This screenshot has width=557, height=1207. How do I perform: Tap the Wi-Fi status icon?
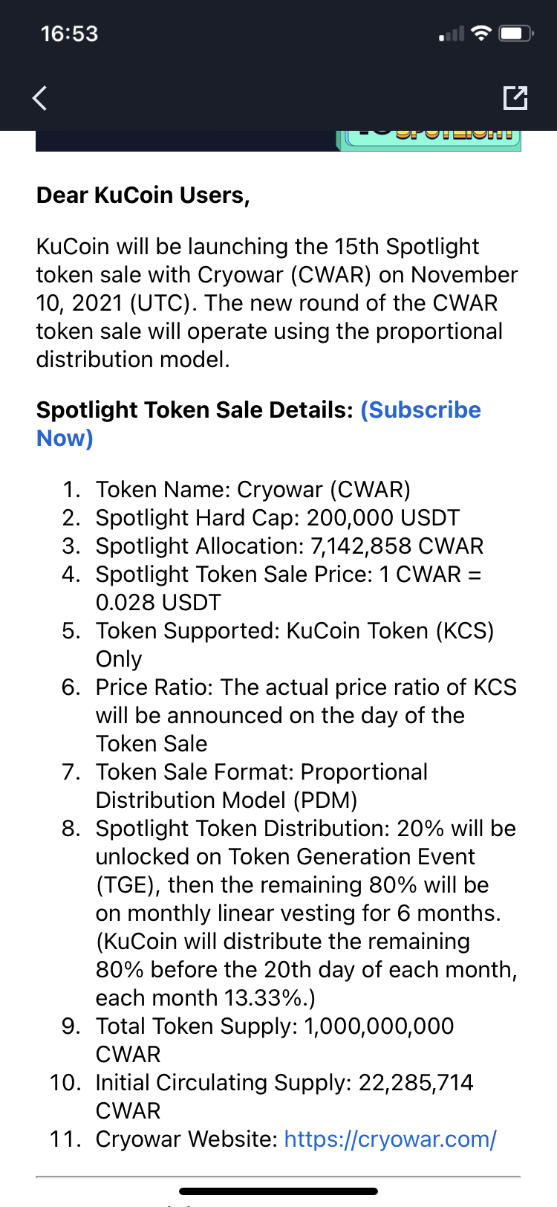[x=482, y=33]
